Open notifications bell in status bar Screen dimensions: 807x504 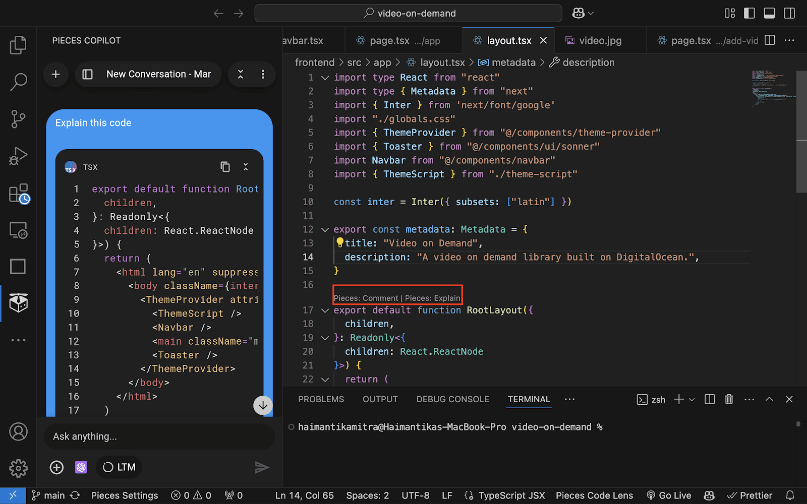point(790,495)
